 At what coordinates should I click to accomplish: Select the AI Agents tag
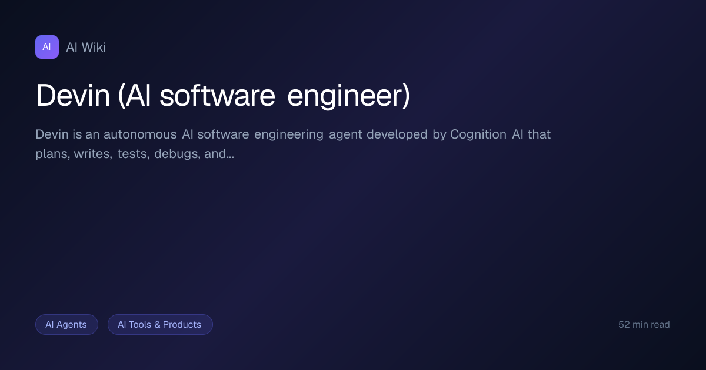click(x=66, y=324)
